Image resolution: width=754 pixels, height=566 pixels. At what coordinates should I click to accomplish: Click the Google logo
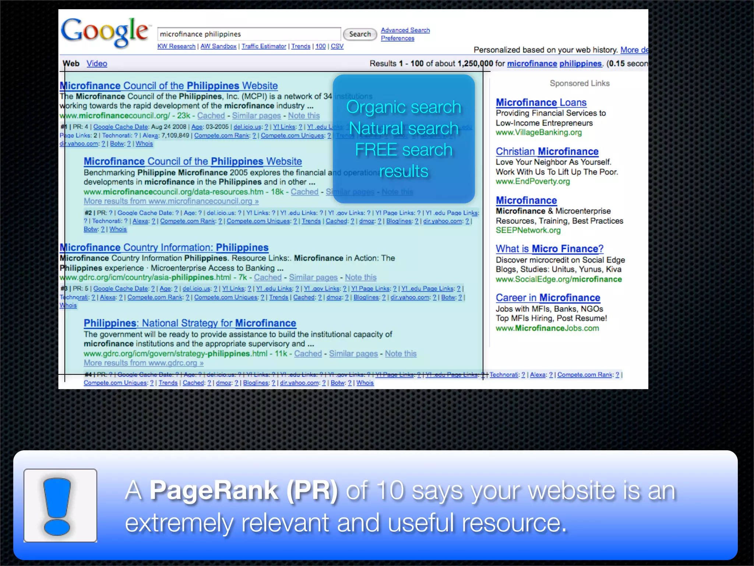click(106, 32)
